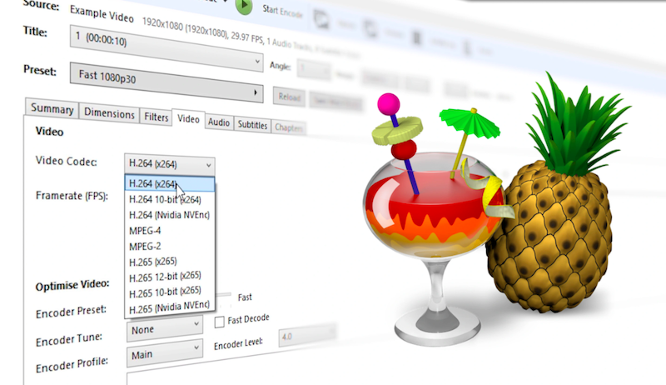Click the green Start Encode play icon
The width and height of the screenshot is (666, 385).
[x=244, y=5]
